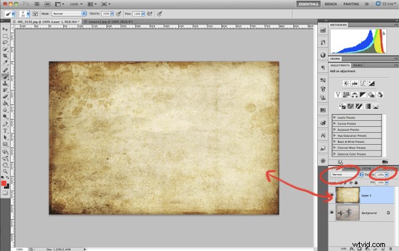Screen dimensions: 399x251
Task: Hide Layer 1 with its eye icon
Action: pyautogui.click(x=332, y=195)
